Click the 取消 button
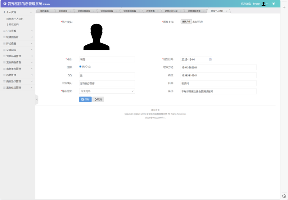288x200 pixels. [98, 99]
